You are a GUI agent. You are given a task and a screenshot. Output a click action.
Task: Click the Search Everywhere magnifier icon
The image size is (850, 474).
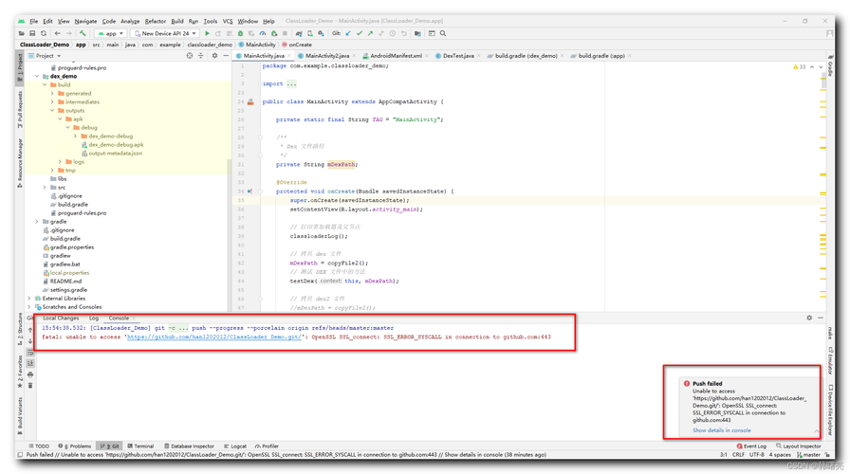(x=443, y=33)
